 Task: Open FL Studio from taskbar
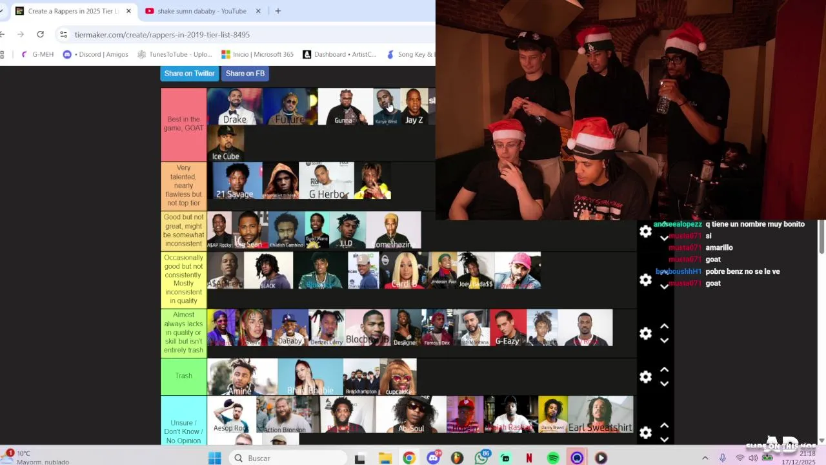pyautogui.click(x=457, y=458)
